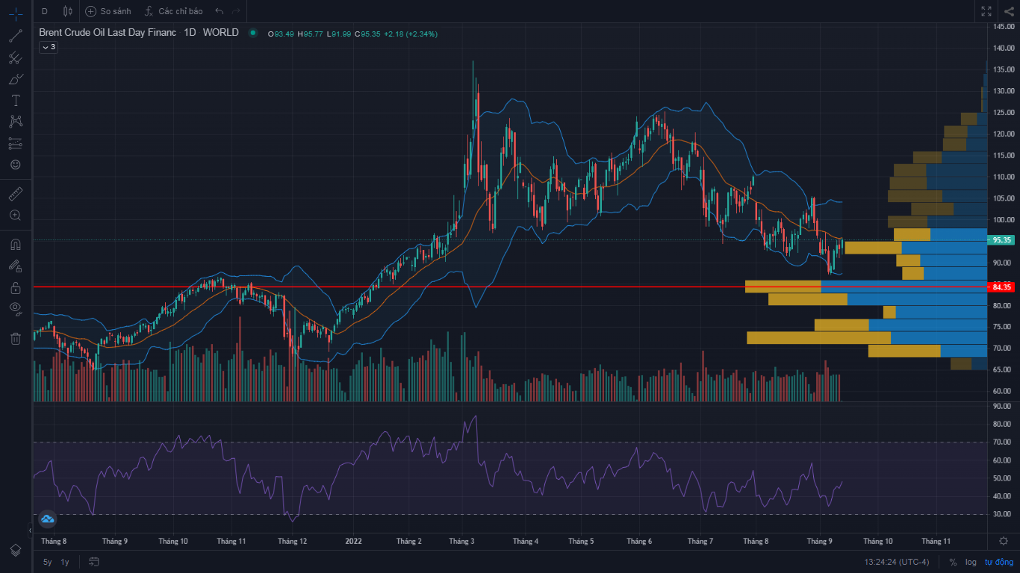Select the ruler measure tool
Screen dimensions: 1020x573
(x=16, y=194)
